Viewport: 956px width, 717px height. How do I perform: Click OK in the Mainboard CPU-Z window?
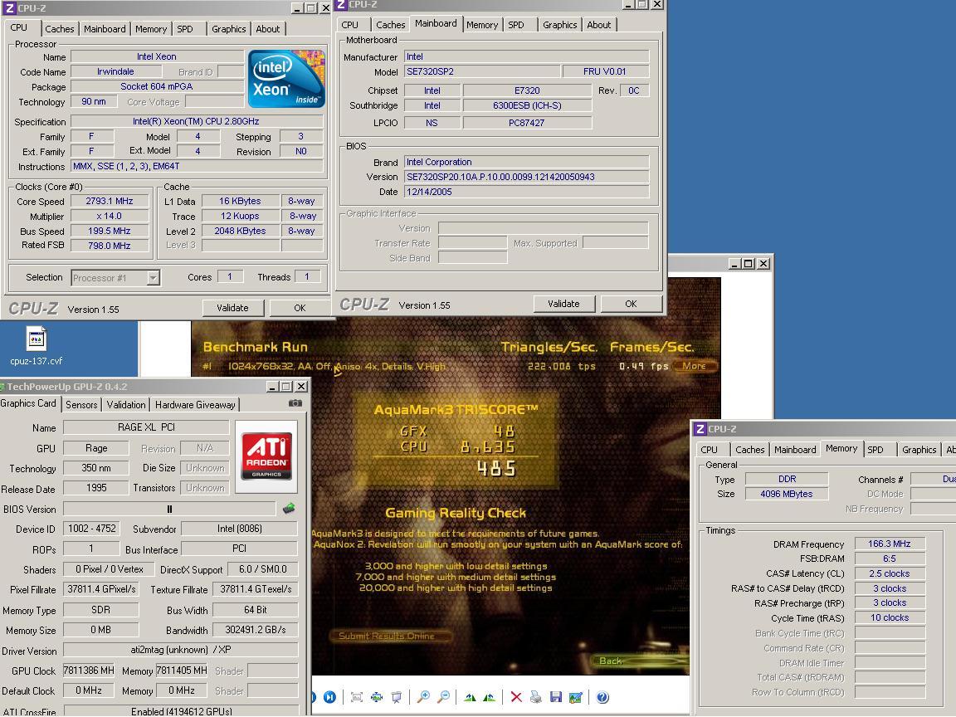point(631,304)
